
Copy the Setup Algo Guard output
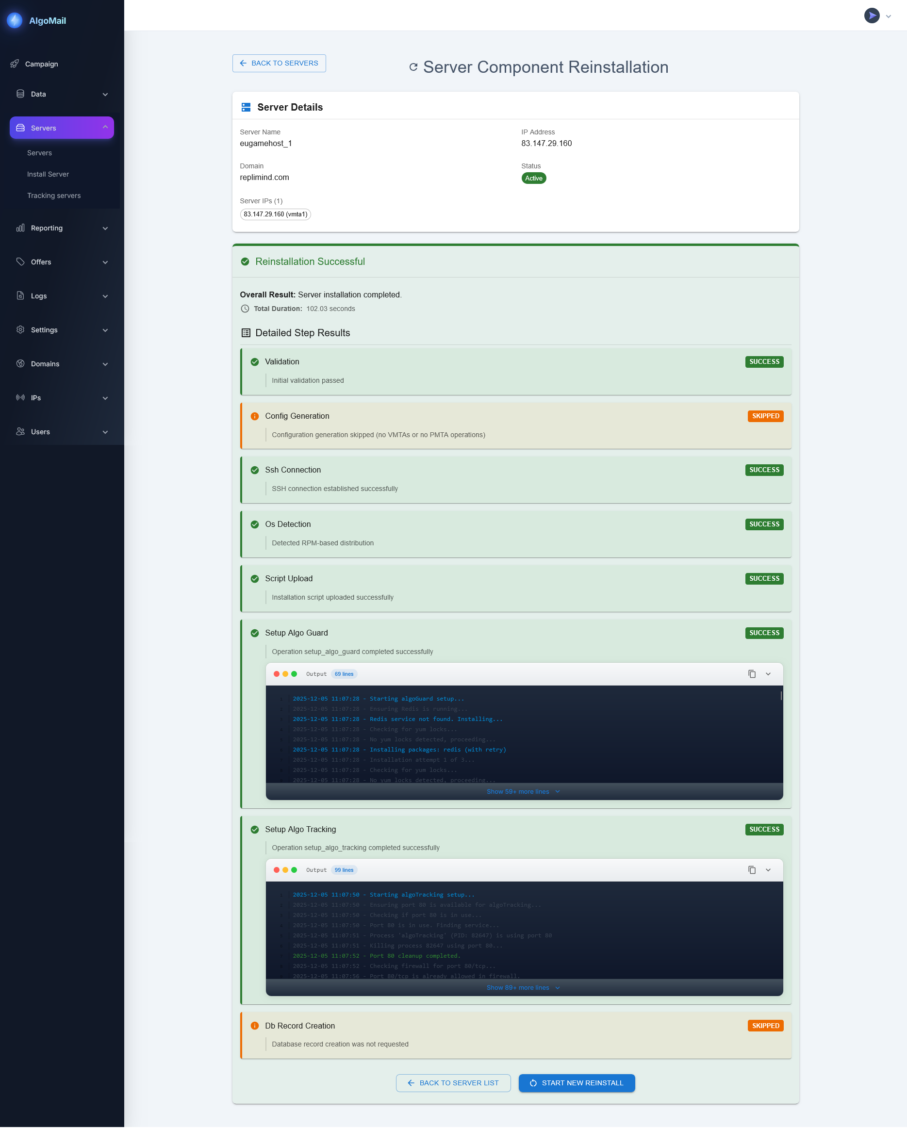[752, 674]
